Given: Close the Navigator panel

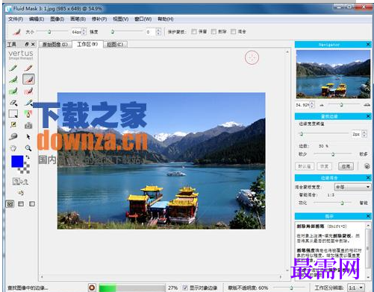Looking at the screenshot, I should click(x=368, y=45).
